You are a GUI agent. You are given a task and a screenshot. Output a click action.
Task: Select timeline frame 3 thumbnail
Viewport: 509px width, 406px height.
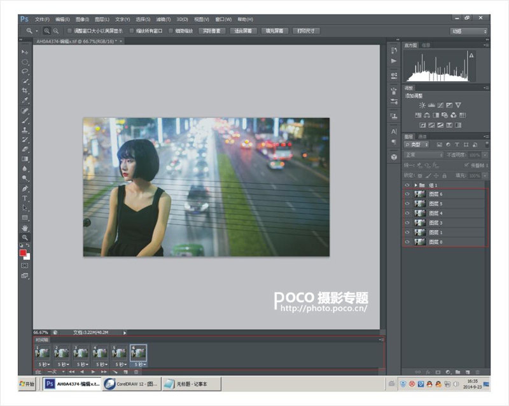point(81,353)
